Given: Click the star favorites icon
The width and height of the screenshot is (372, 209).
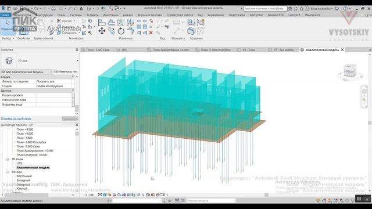Looking at the screenshot, I should click(301, 9).
